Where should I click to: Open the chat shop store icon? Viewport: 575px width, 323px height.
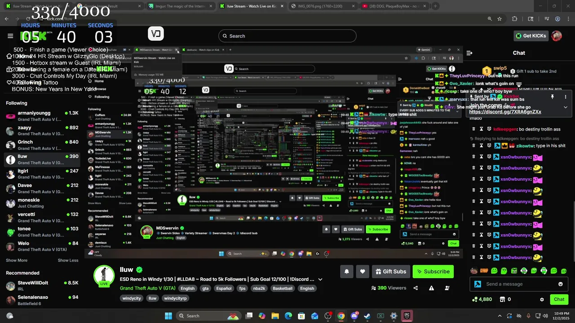tap(503, 299)
